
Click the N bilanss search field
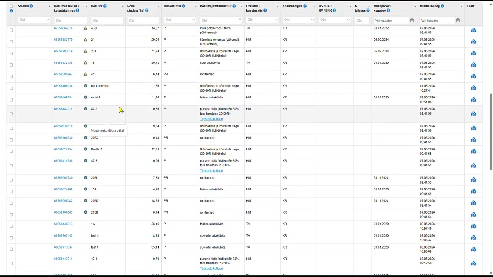click(x=362, y=20)
